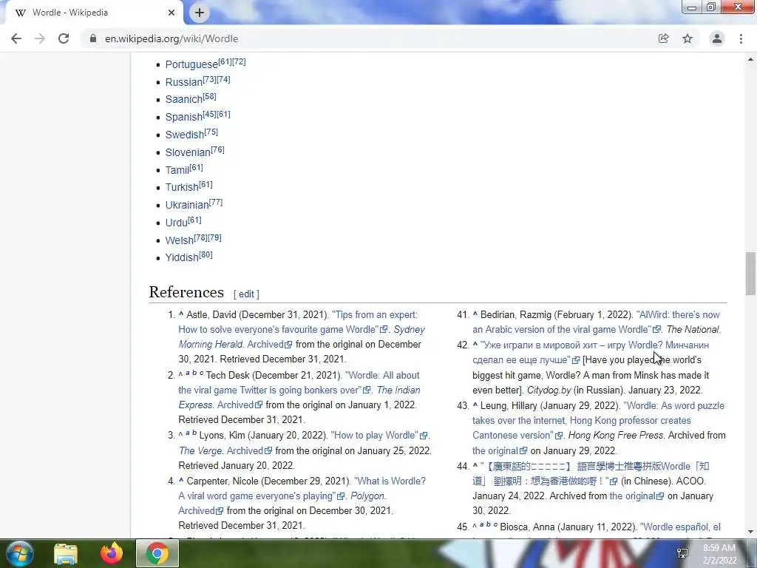Image resolution: width=757 pixels, height=568 pixels.
Task: Click citation [58] next to Saanich
Action: coord(209,96)
